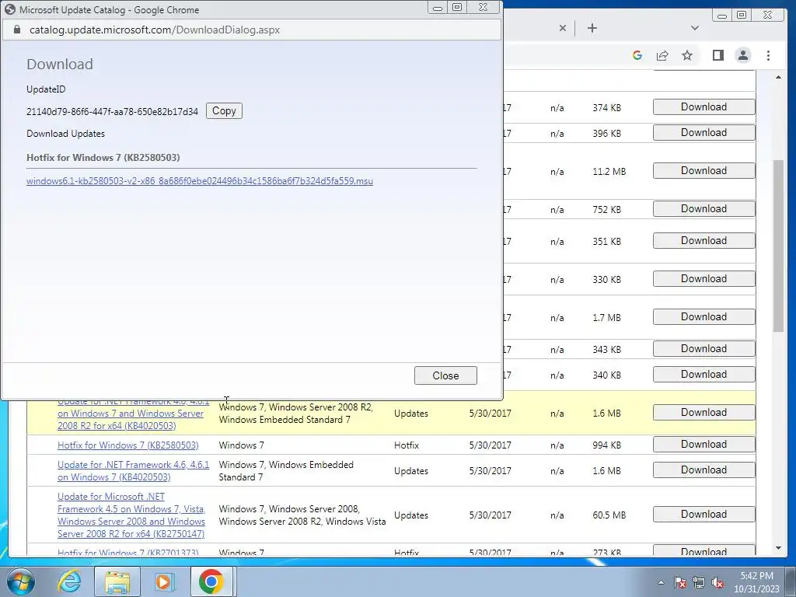Download the 11.2 MB update
The width and height of the screenshot is (796, 597).
(703, 170)
